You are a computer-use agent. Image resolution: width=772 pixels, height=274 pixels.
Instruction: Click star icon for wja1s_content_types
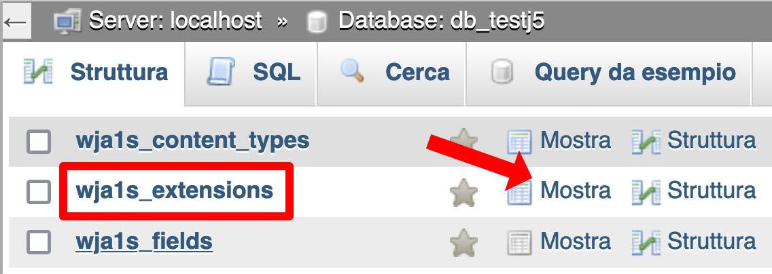click(463, 140)
